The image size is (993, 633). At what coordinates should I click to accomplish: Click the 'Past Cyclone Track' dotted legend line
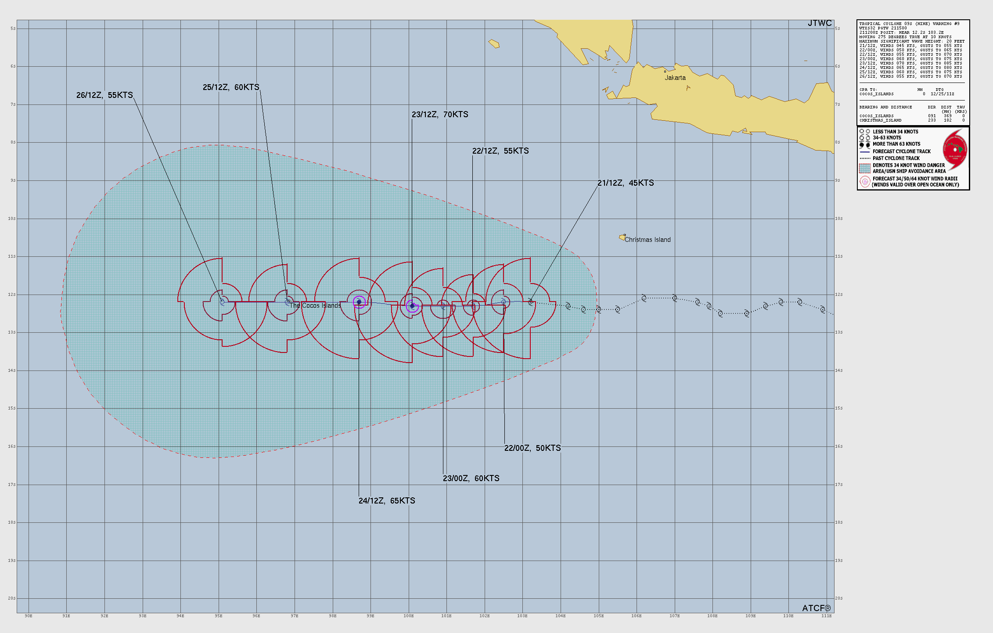(x=864, y=158)
